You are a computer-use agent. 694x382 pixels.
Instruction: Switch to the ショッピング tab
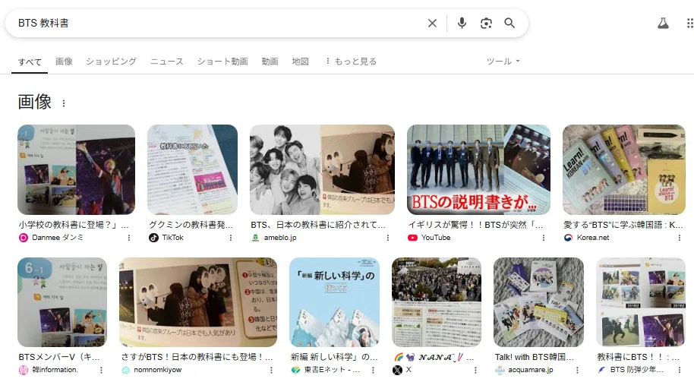(x=111, y=62)
